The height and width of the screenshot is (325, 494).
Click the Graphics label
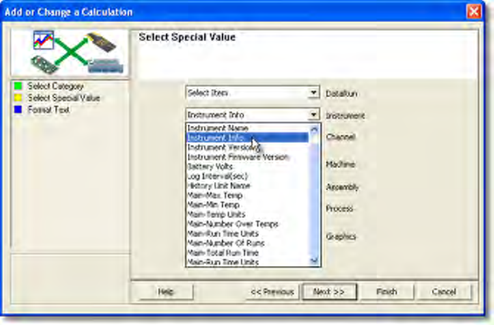[x=341, y=236]
